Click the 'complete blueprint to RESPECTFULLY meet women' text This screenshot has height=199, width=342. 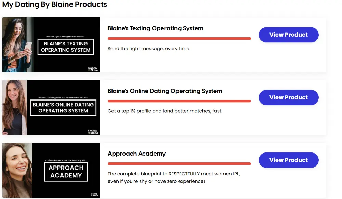[174, 174]
